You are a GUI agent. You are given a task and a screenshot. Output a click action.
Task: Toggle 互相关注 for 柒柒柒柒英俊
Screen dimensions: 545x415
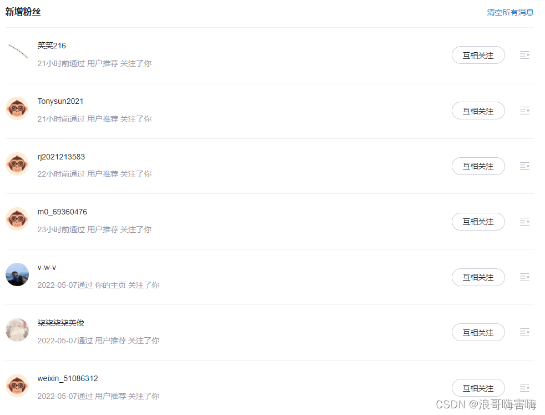click(478, 332)
